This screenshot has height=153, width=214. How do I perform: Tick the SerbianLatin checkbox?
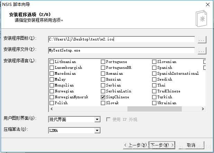click(x=103, y=91)
